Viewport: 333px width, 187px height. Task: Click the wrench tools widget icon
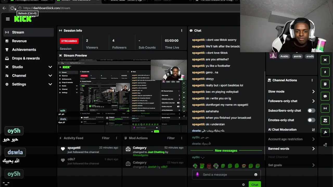click(x=325, y=132)
